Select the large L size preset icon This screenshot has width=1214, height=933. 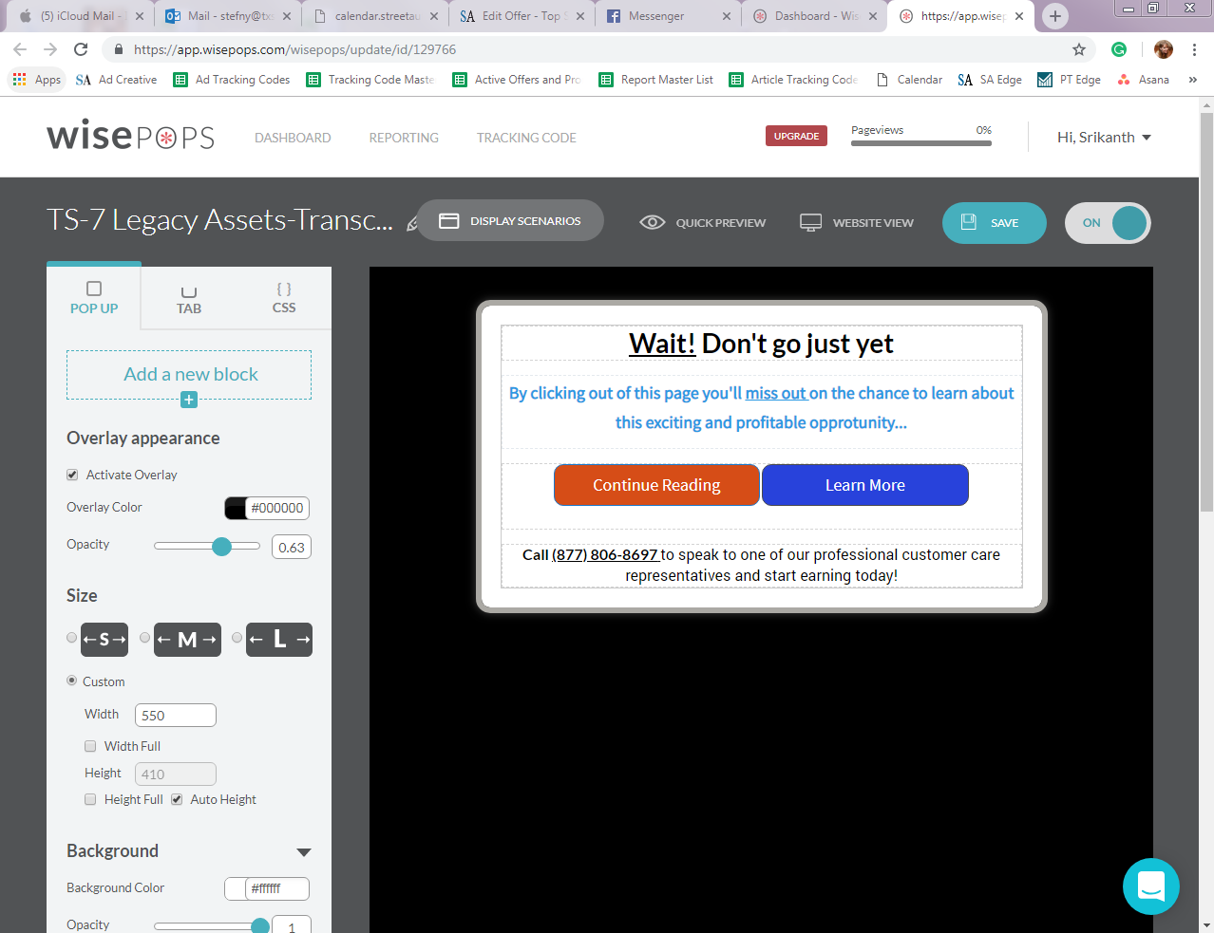[279, 640]
